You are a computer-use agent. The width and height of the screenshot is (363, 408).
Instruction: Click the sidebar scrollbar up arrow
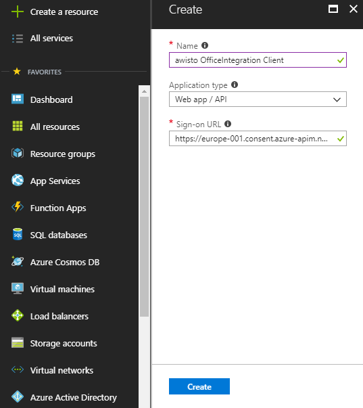144,91
